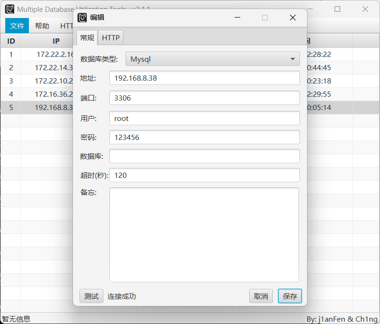Maximize the main application window

point(337,9)
